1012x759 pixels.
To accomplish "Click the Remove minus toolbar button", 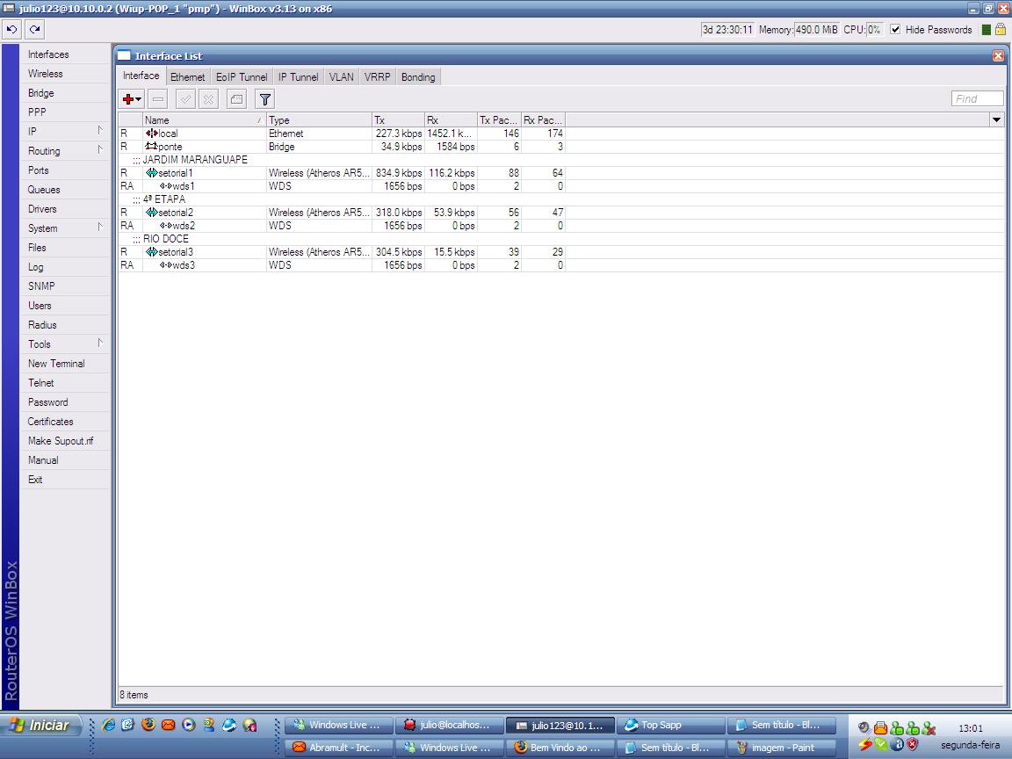I will [158, 98].
